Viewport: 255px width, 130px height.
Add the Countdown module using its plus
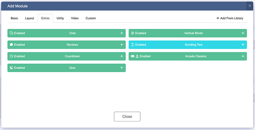coord(121,56)
